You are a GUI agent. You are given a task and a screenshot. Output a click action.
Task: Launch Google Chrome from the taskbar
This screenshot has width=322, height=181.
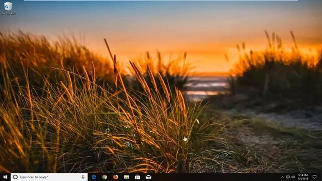click(105, 177)
